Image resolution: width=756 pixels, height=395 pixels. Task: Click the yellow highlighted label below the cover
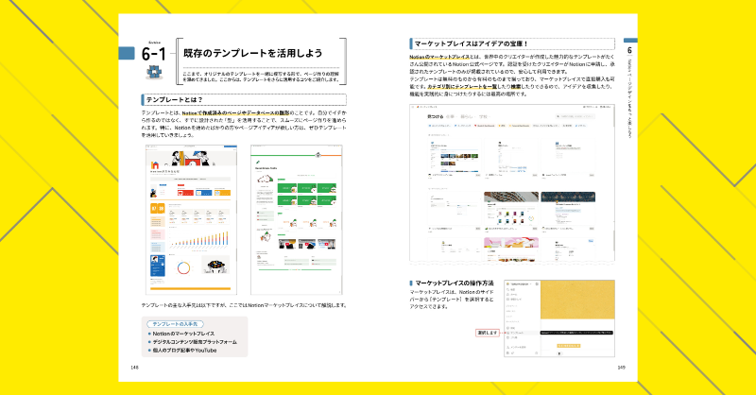coord(569,346)
